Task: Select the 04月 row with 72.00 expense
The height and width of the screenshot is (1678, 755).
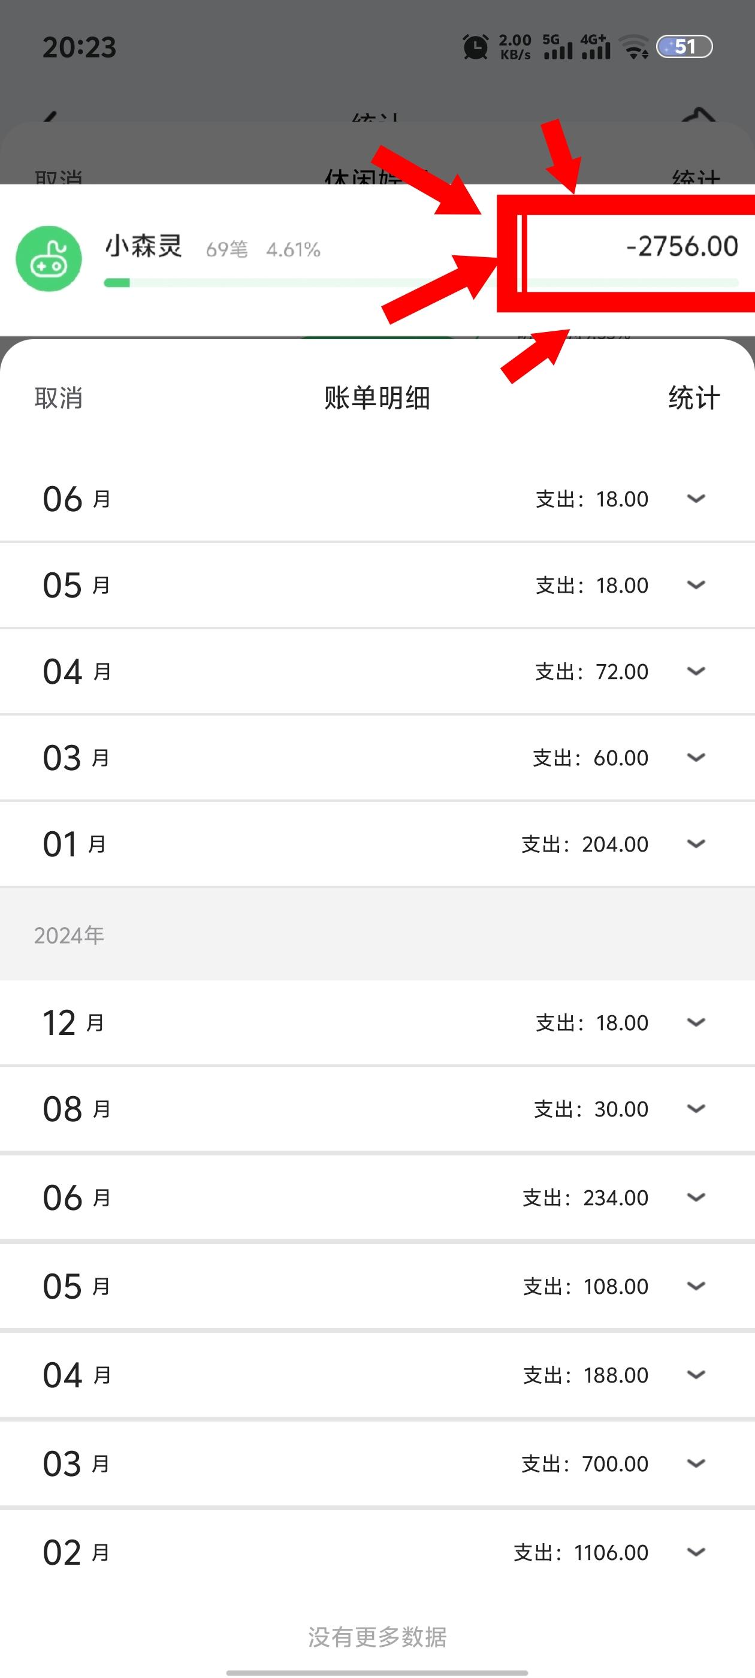Action: click(x=377, y=672)
